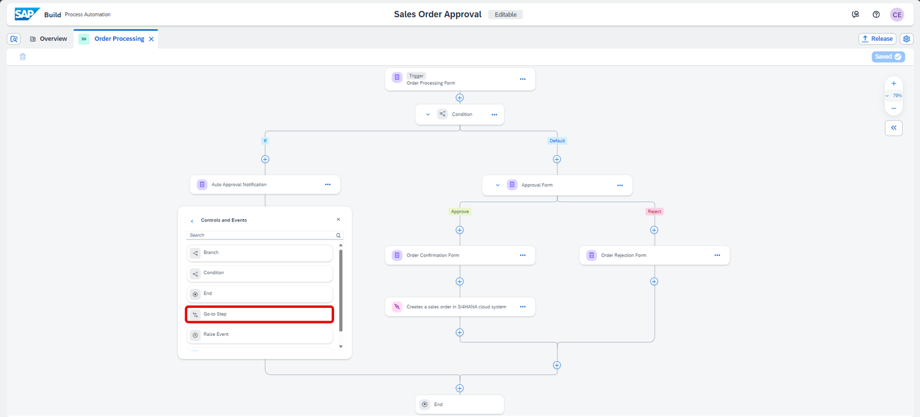Screen dimensions: 920x417
Task: Click the search magnifier in Controls panel
Action: [339, 235]
